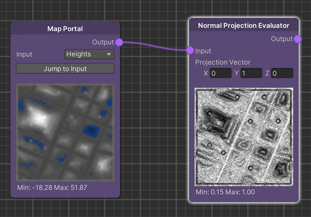Image resolution: width=311 pixels, height=217 pixels.
Task: Click the Input label in Map Portal
Action: pyautogui.click(x=25, y=54)
